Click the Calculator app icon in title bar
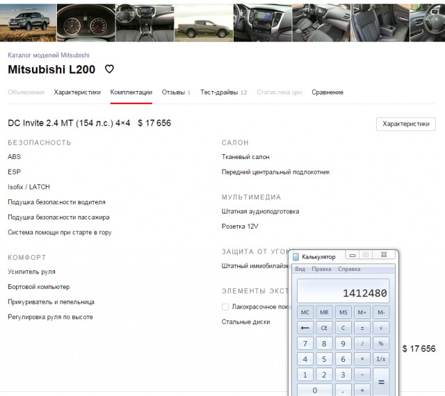The width and height of the screenshot is (445, 396). click(296, 257)
